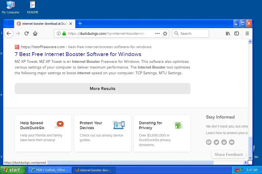Click the heart speech bubble icon
This screenshot has height=174, width=262.
[x=59, y=125]
